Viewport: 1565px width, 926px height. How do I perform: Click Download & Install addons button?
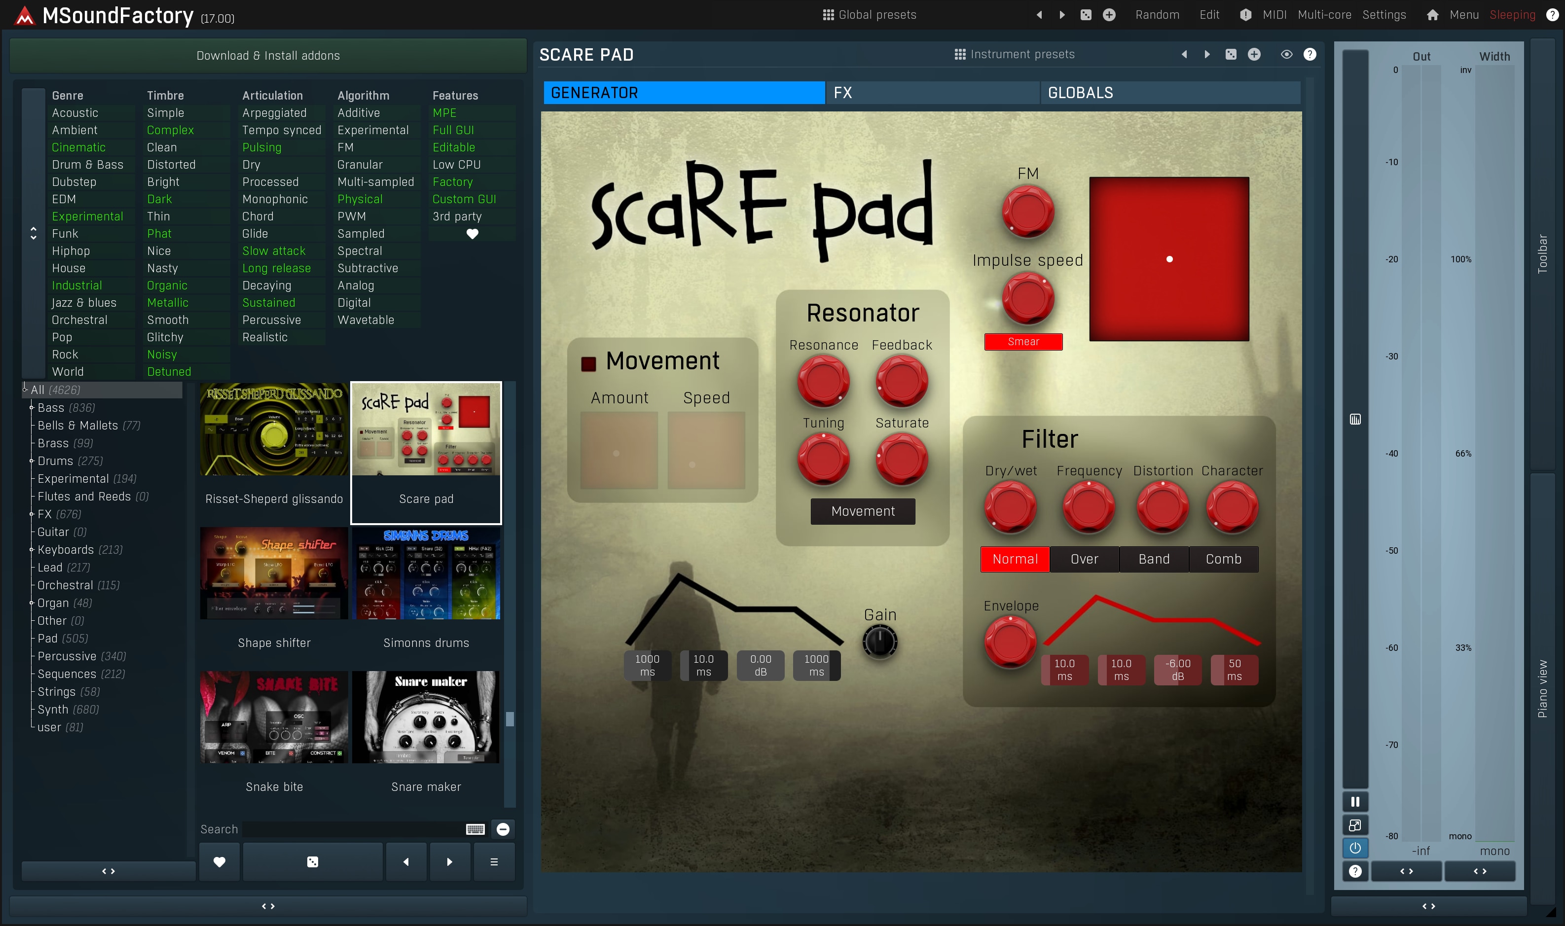268,56
